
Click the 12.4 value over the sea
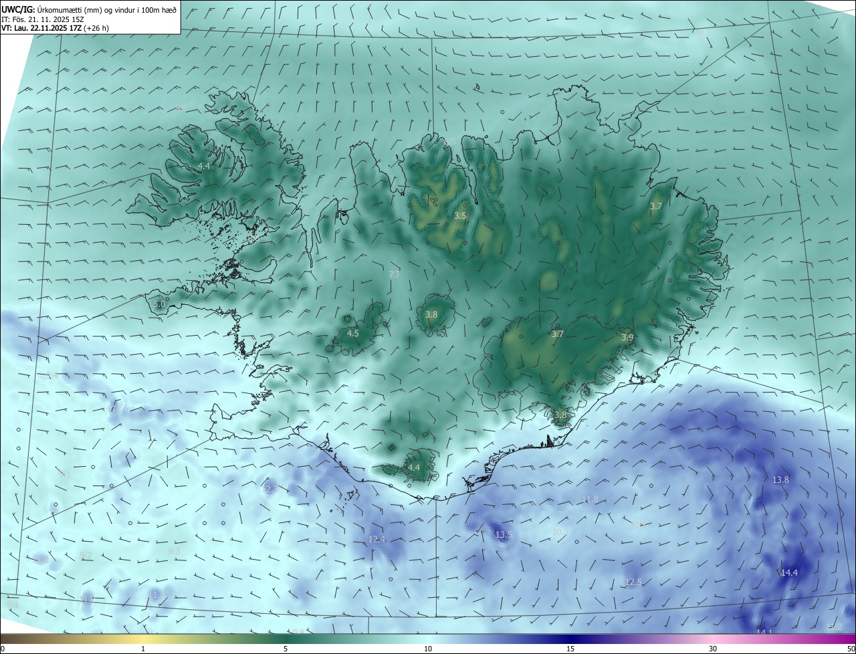click(377, 539)
